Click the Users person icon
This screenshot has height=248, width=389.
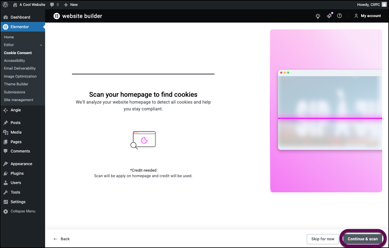tap(6, 183)
